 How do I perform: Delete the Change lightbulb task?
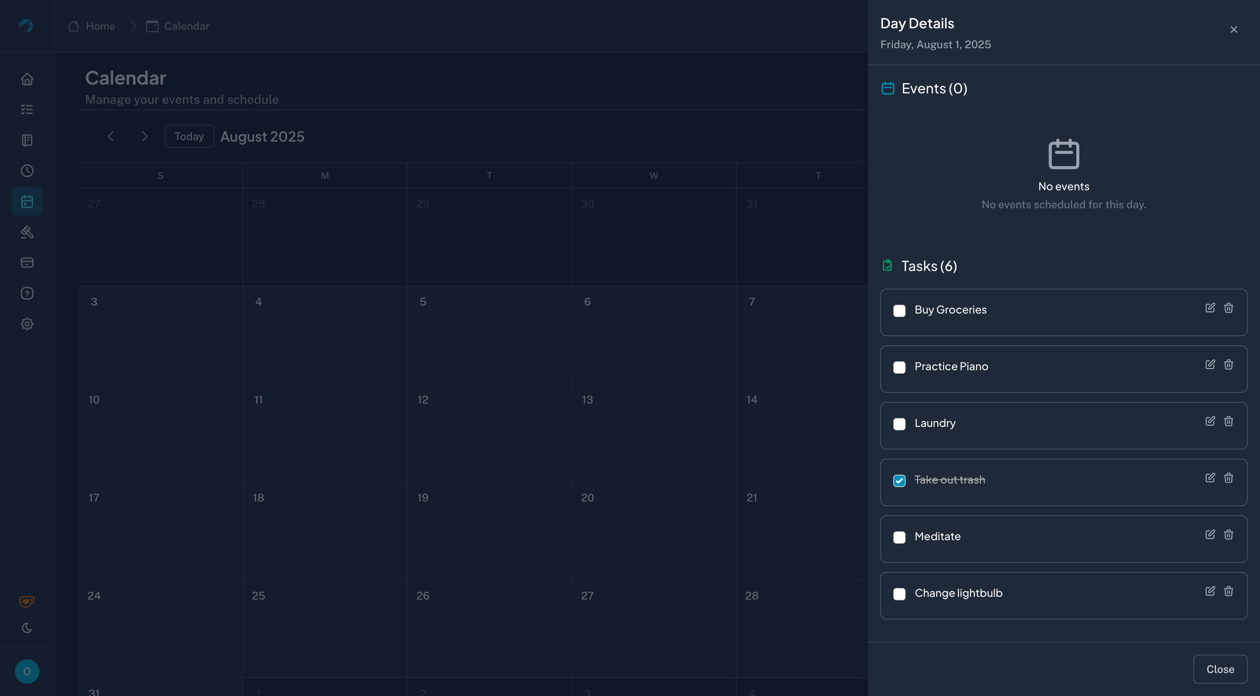(x=1228, y=591)
